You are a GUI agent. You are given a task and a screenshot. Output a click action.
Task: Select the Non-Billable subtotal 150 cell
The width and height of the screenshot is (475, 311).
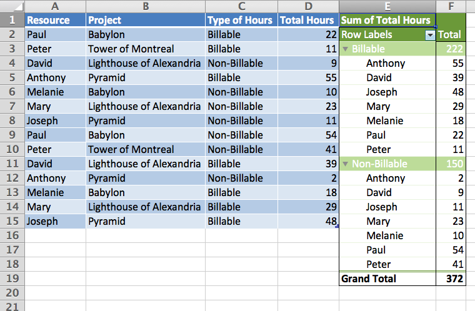click(451, 164)
